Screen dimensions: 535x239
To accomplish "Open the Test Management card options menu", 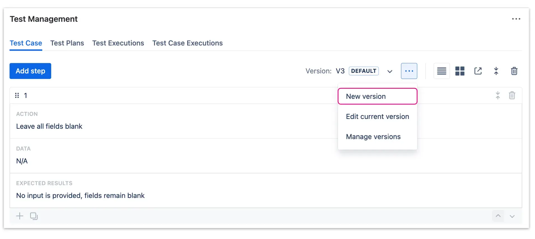I will coord(516,19).
